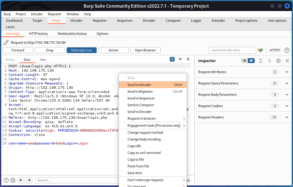Open the editor hamburger menu

point(188,59)
